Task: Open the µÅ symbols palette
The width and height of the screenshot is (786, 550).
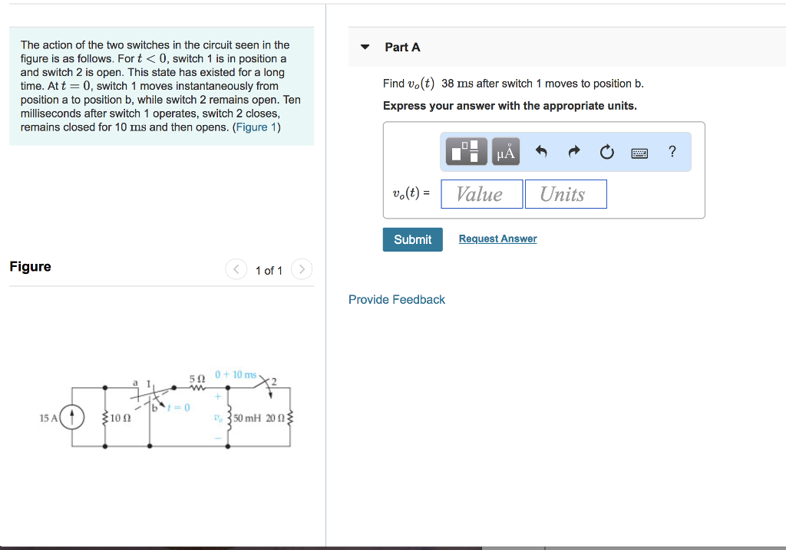Action: [505, 152]
